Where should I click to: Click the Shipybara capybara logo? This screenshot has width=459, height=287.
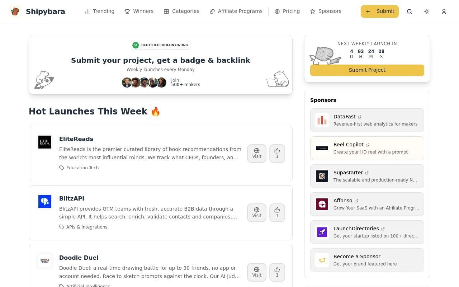point(15,11)
